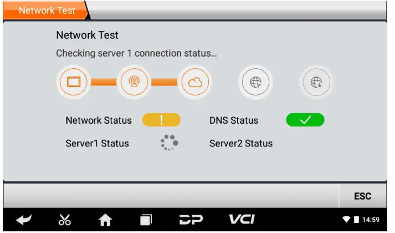This screenshot has height=233, width=395.
Task: Tap the yellow Network Status warning badge
Action: (161, 120)
